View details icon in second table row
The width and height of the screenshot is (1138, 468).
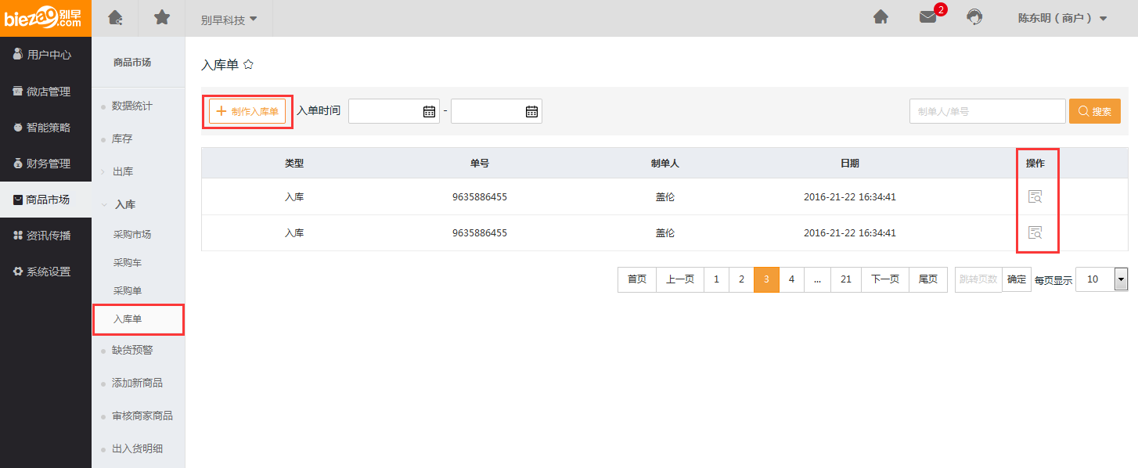pyautogui.click(x=1035, y=232)
